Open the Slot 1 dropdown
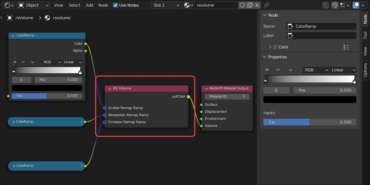Screen dimensions: 370x185 point(166,5)
